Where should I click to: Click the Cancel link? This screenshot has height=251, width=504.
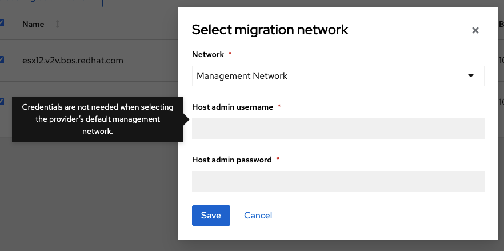click(258, 216)
